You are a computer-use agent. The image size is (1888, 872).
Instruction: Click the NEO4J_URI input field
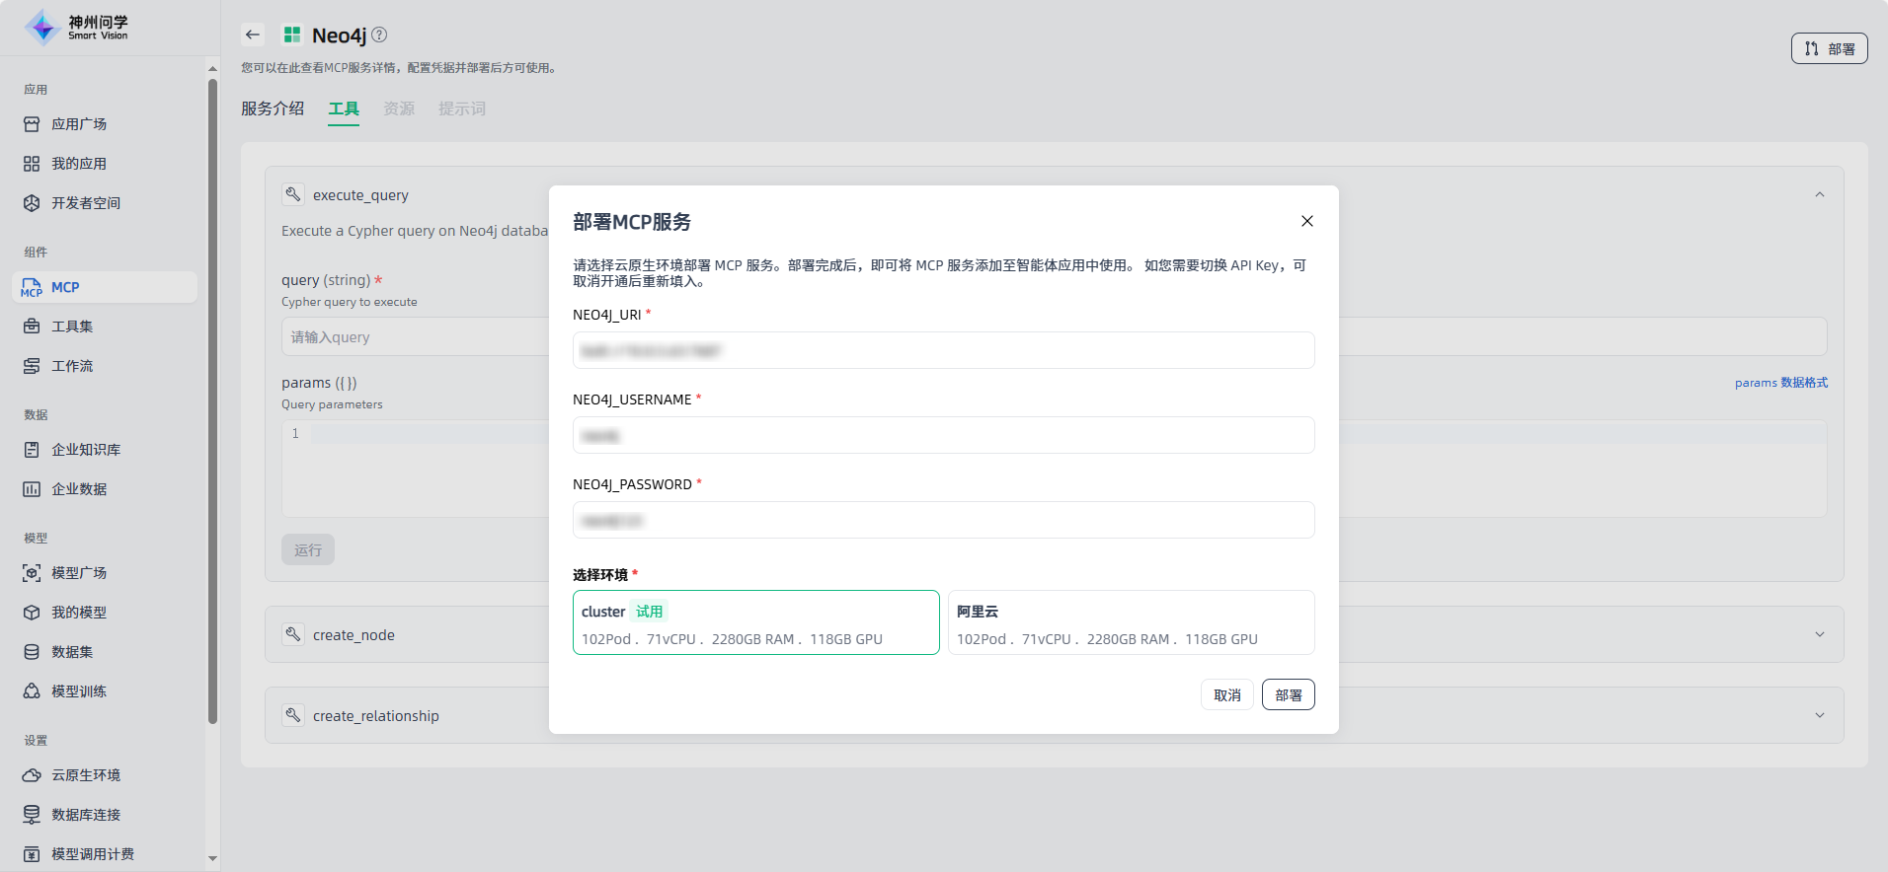[x=943, y=350]
